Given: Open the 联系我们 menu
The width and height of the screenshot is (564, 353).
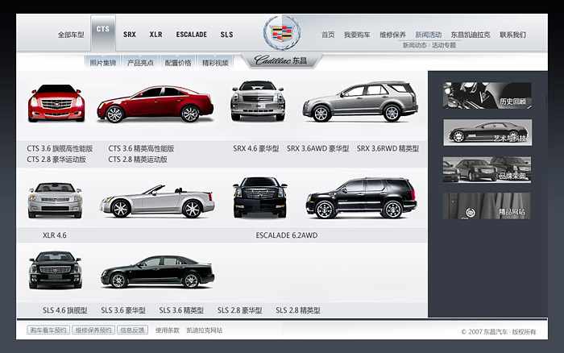Looking at the screenshot, I should tap(512, 35).
